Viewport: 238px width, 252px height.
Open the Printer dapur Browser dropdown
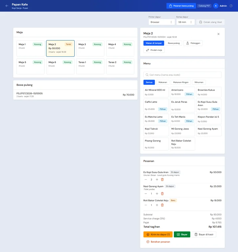click(162, 22)
